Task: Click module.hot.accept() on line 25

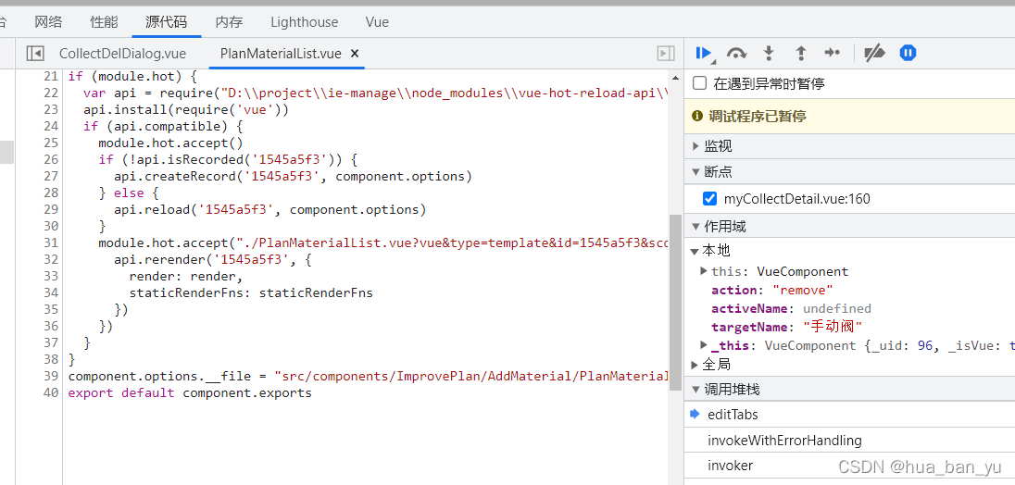Action: coord(170,143)
